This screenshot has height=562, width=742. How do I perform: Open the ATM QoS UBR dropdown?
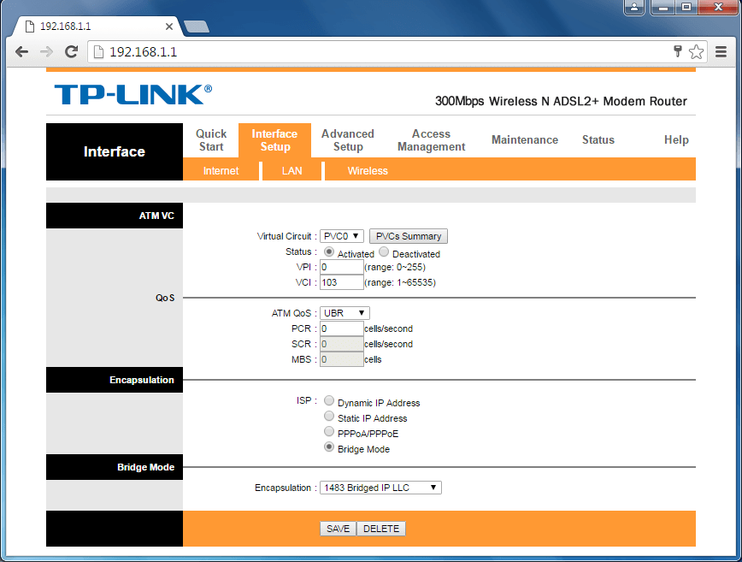tap(344, 313)
